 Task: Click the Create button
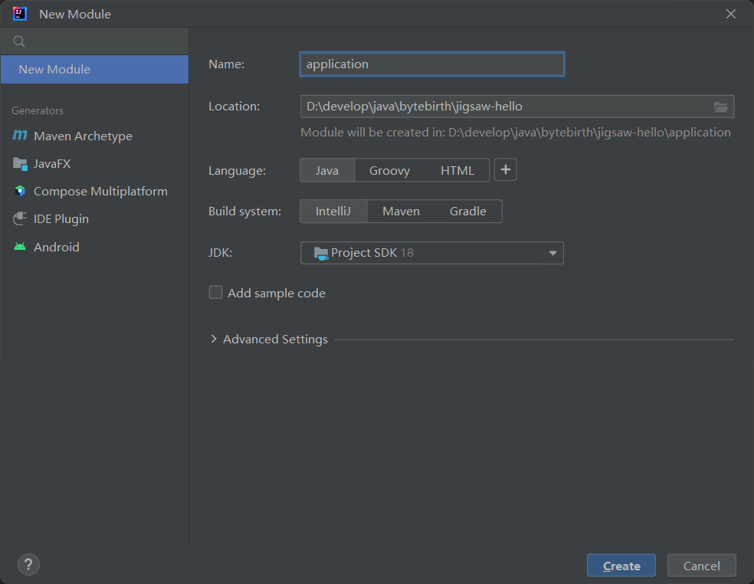[x=621, y=566]
